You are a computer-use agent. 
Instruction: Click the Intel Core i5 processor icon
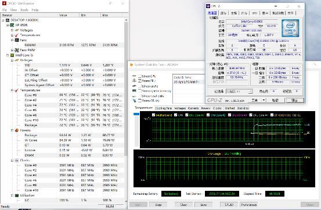click(x=12, y=55)
